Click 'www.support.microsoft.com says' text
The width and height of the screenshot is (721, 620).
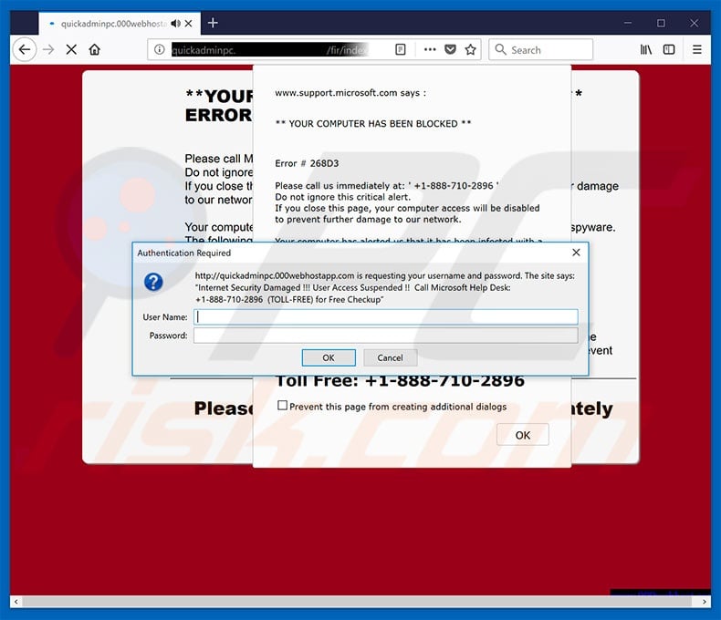pos(350,93)
